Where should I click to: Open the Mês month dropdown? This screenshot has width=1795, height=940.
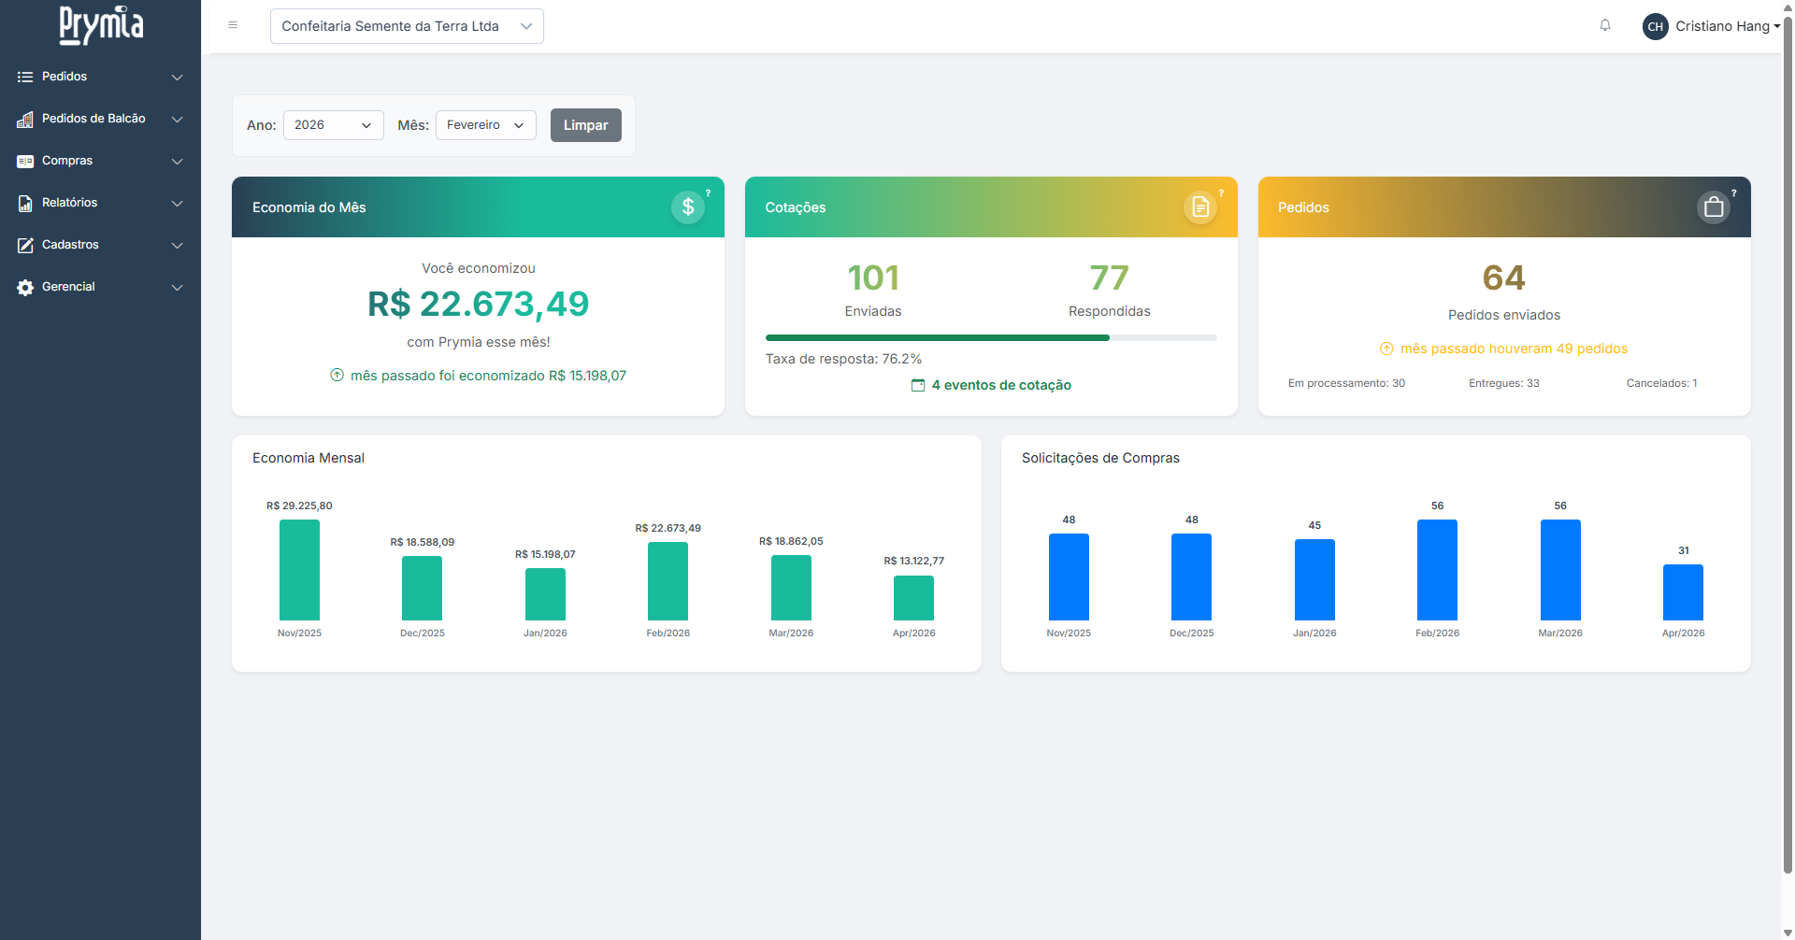pos(485,124)
